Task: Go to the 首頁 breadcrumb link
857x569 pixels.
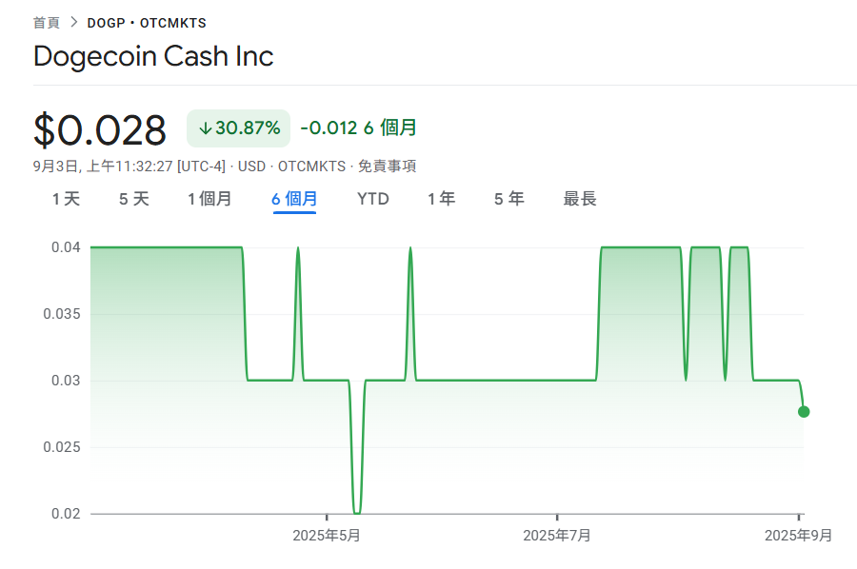Action: [x=47, y=23]
